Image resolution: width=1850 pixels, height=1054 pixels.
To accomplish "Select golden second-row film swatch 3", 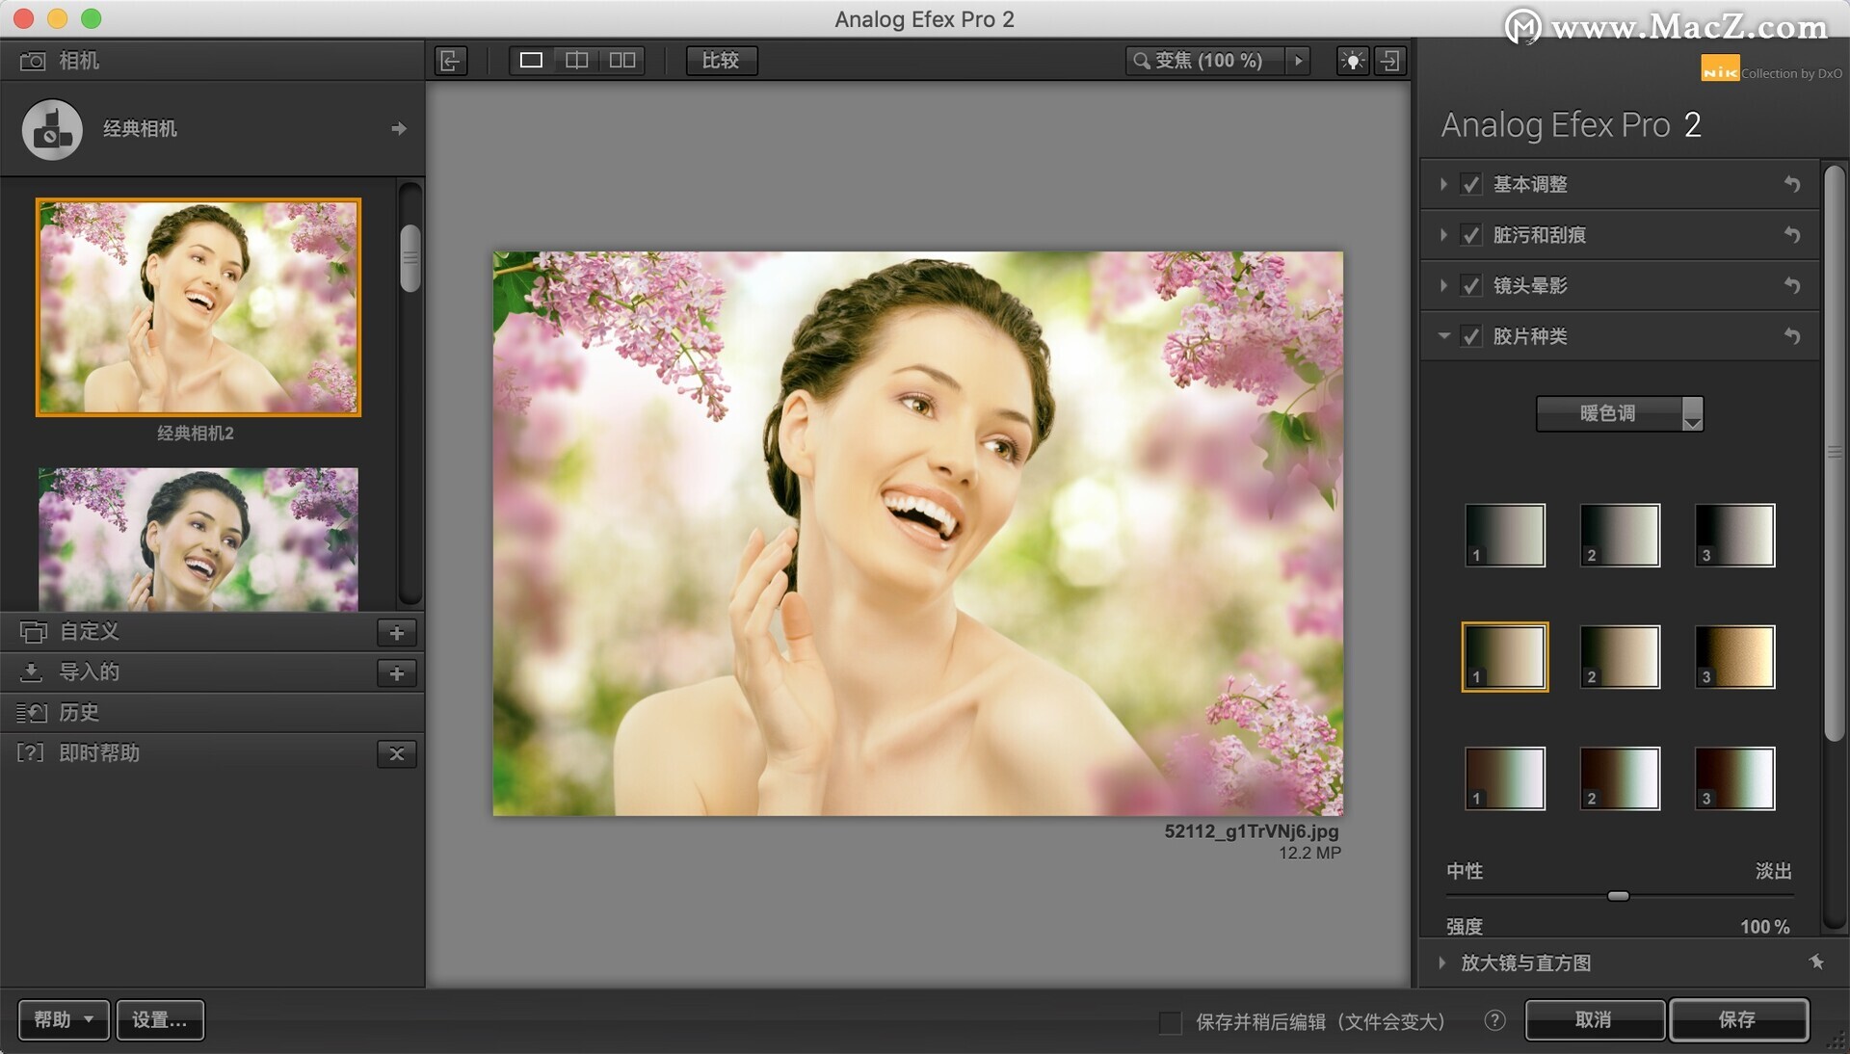I will coord(1734,657).
